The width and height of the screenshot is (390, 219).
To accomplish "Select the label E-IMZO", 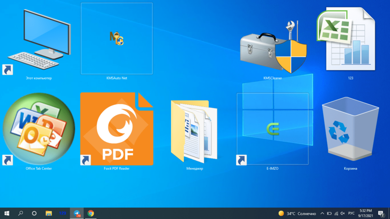I will (x=273, y=168).
